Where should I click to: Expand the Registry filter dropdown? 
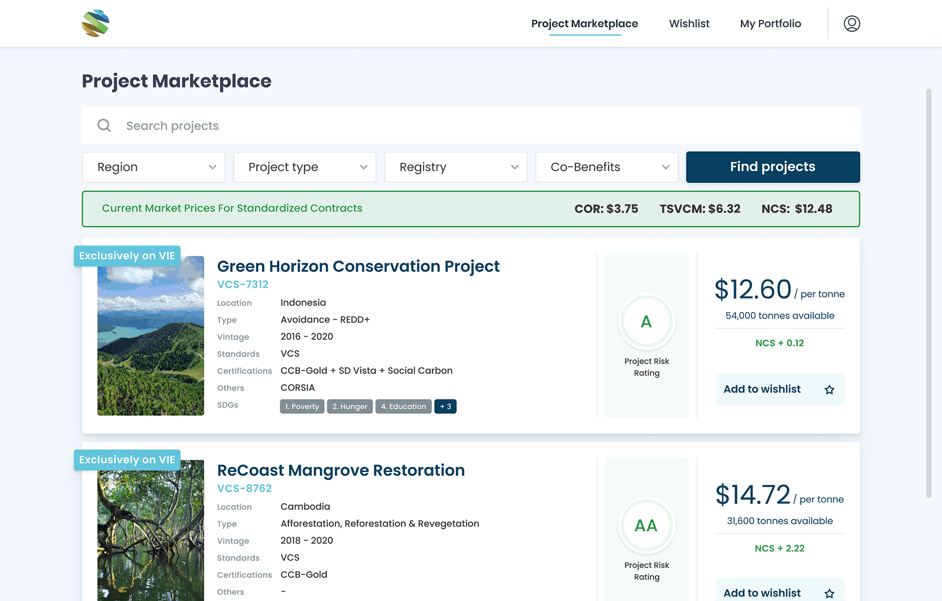click(x=456, y=167)
